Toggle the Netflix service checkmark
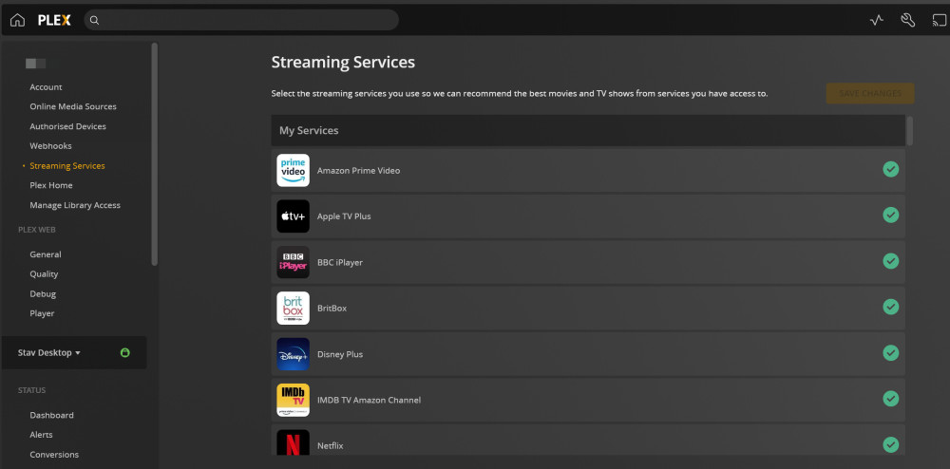 click(x=890, y=443)
